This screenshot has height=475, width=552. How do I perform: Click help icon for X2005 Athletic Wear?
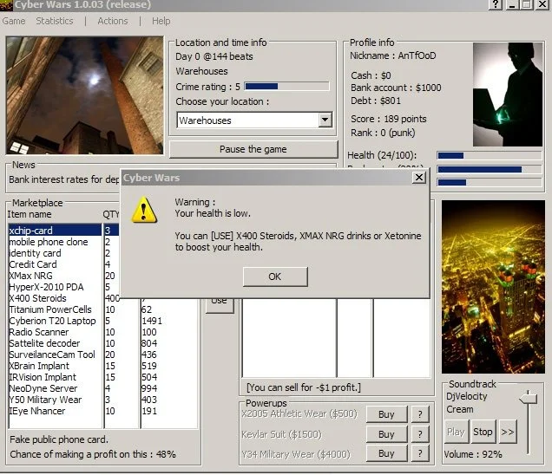tap(422, 414)
